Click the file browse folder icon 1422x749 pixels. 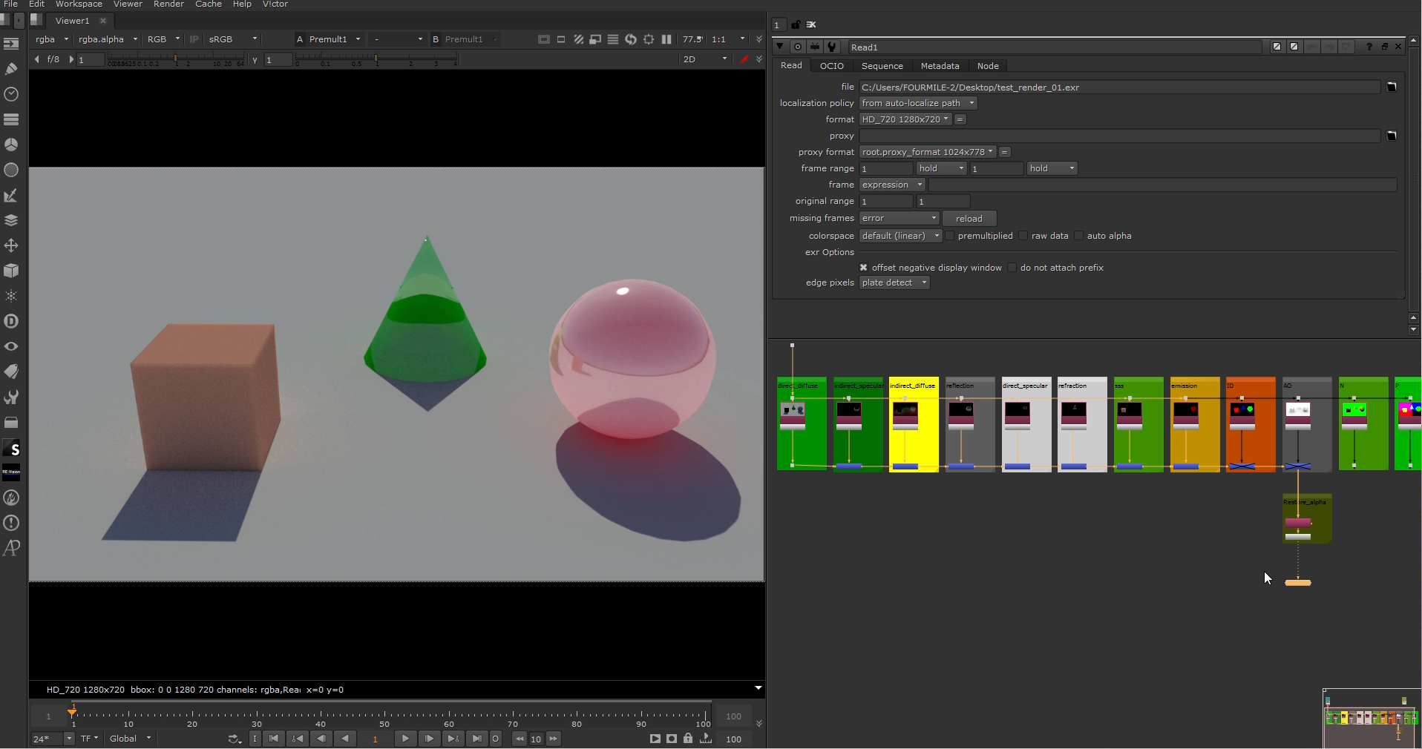1392,88
